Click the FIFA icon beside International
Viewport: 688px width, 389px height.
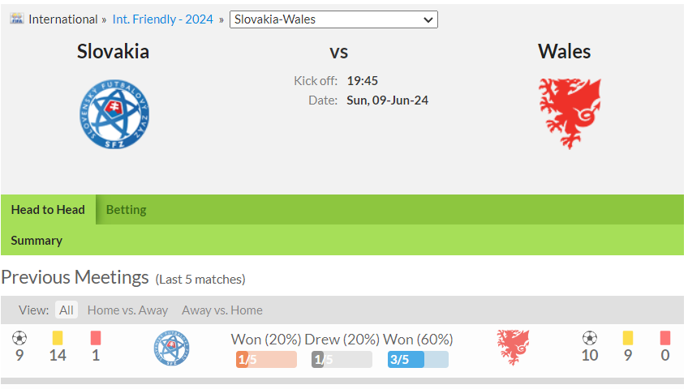tap(17, 19)
